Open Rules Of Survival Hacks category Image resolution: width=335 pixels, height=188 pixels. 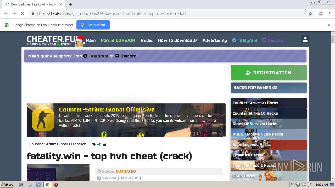269,124
